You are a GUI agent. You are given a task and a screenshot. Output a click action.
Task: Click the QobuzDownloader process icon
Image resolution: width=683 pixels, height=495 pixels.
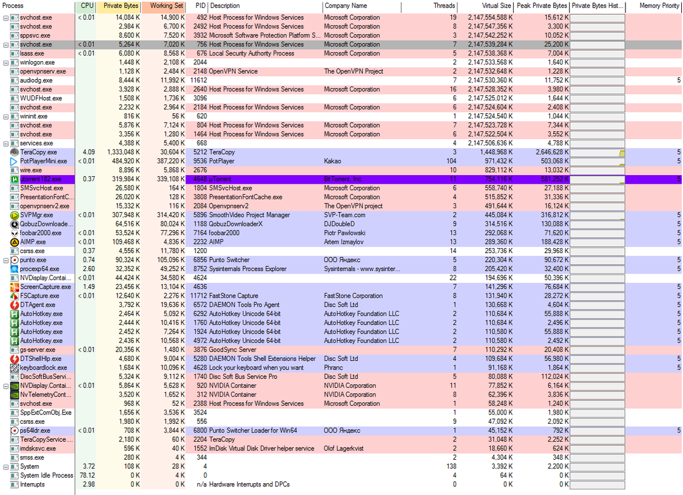click(x=14, y=224)
